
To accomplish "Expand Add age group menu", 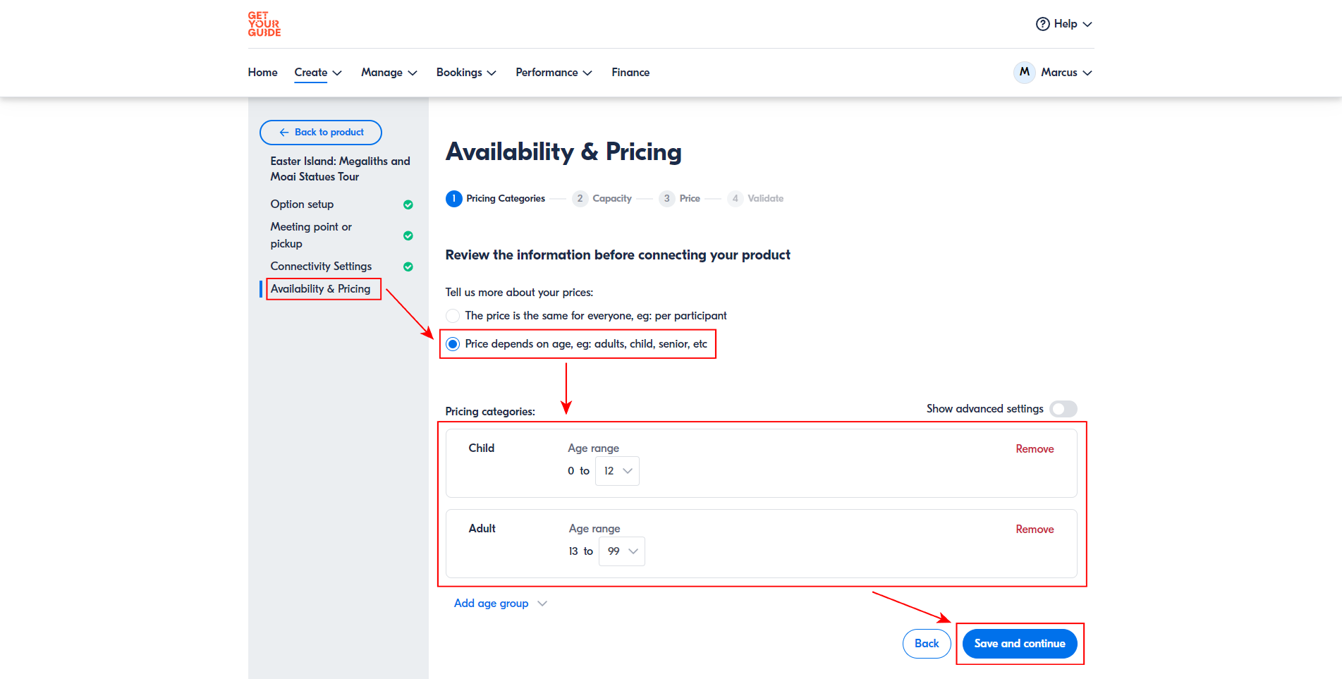I will [x=499, y=604].
